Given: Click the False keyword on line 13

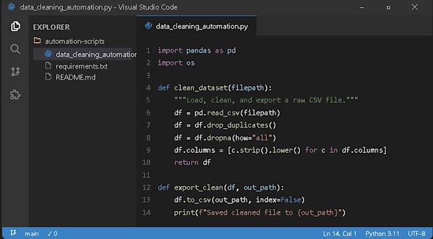Looking at the screenshot, I should pos(290,199).
